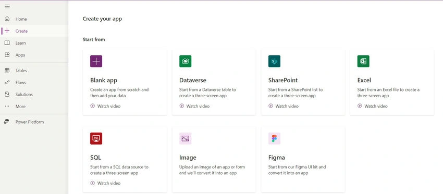Toggle the hamburger navigation menu icon
Screen dimensions: 443x194
tap(7, 6)
